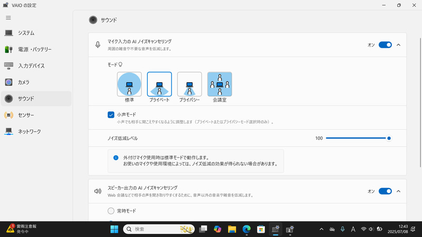Click the taskbar 検索 search box

point(159,229)
